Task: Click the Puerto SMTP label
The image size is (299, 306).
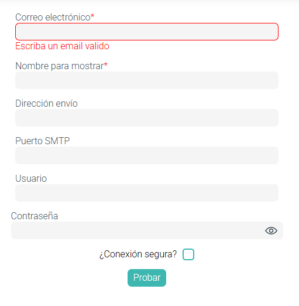Action: 43,141
